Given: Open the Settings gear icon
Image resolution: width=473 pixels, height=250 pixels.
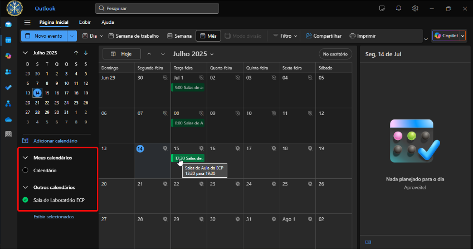Looking at the screenshot, I should coord(415,8).
